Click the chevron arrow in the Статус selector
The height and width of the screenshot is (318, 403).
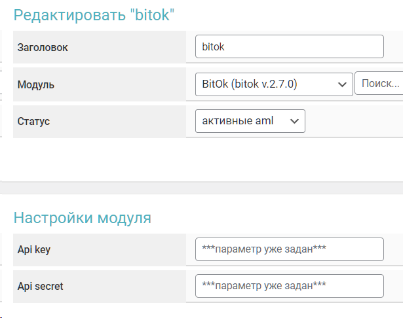point(294,121)
